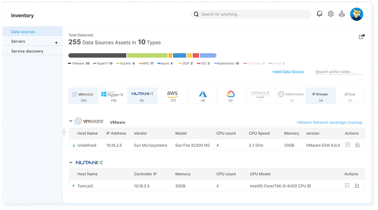Open the list view action for Tomcat2
The height and width of the screenshot is (210, 378).
pos(348,185)
